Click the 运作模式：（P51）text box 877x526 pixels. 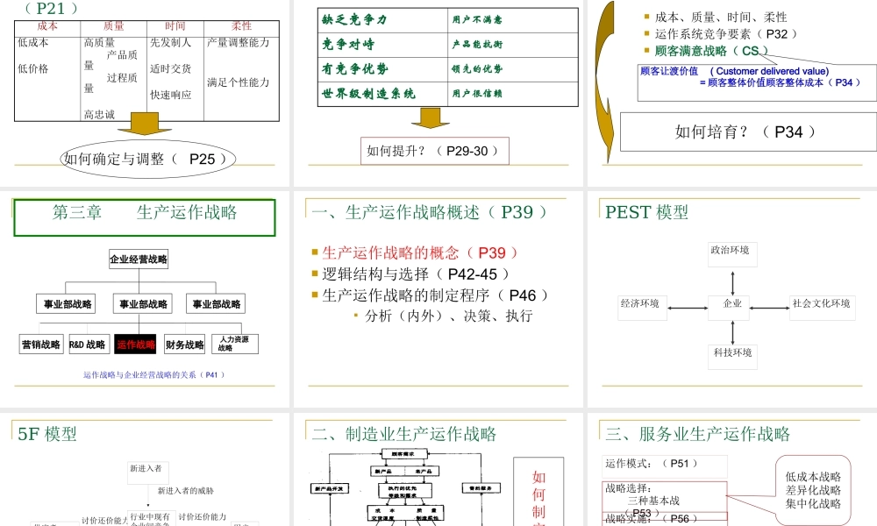pyautogui.click(x=665, y=466)
